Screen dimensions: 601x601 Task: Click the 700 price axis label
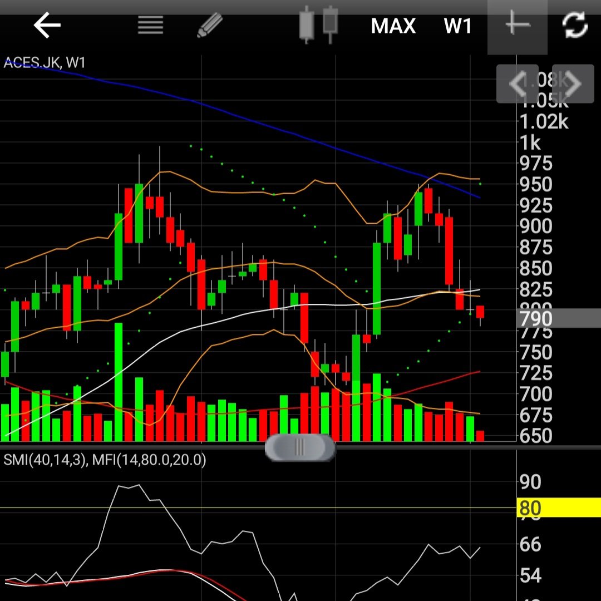[536, 394]
